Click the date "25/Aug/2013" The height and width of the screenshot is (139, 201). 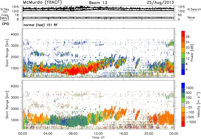[x=160, y=2]
